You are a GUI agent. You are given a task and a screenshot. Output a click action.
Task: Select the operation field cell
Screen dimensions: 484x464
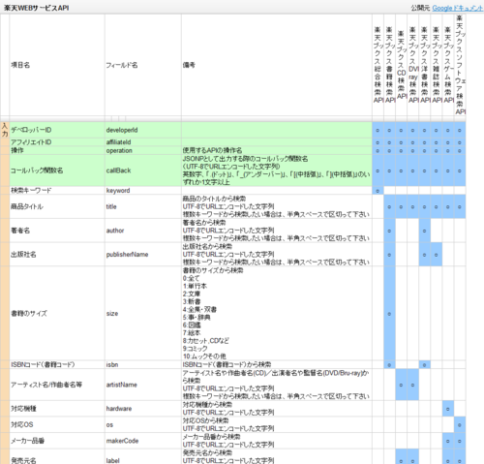pos(143,150)
